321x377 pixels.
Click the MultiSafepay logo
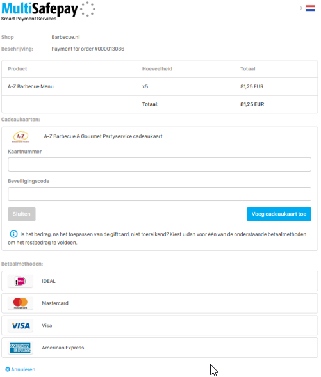tap(48, 12)
